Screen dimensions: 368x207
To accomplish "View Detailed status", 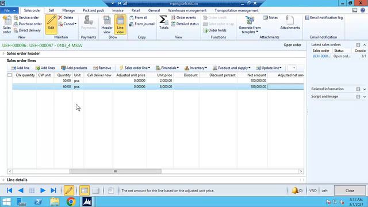I will [185, 24].
